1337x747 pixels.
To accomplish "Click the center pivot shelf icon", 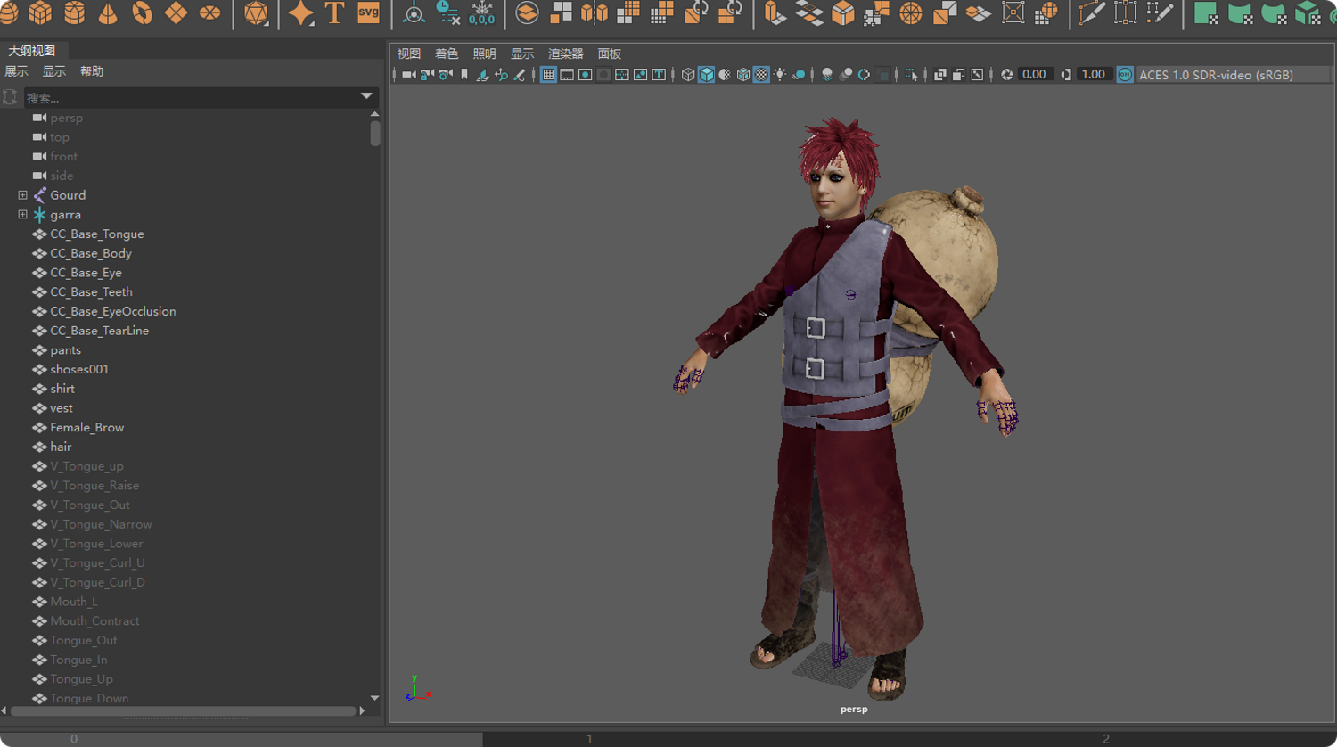I will pos(414,13).
